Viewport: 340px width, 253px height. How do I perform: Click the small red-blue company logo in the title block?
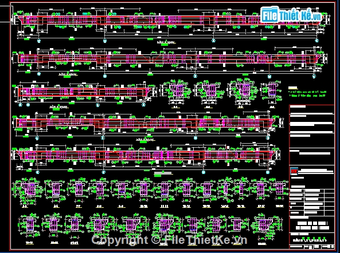(x=294, y=171)
